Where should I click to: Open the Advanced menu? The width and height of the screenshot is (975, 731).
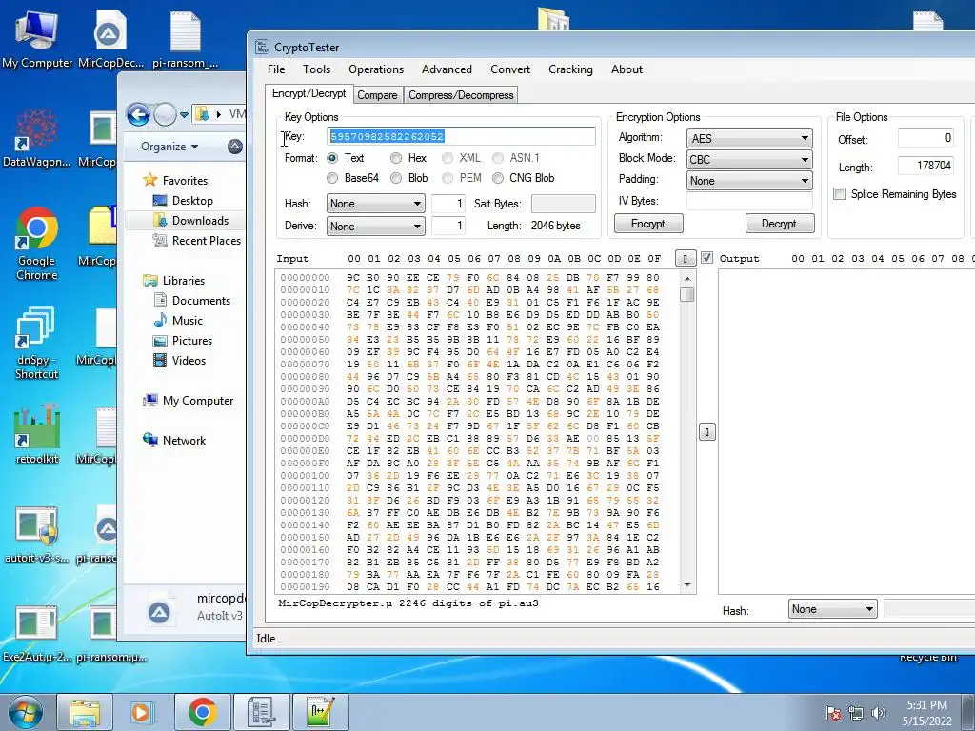point(447,69)
